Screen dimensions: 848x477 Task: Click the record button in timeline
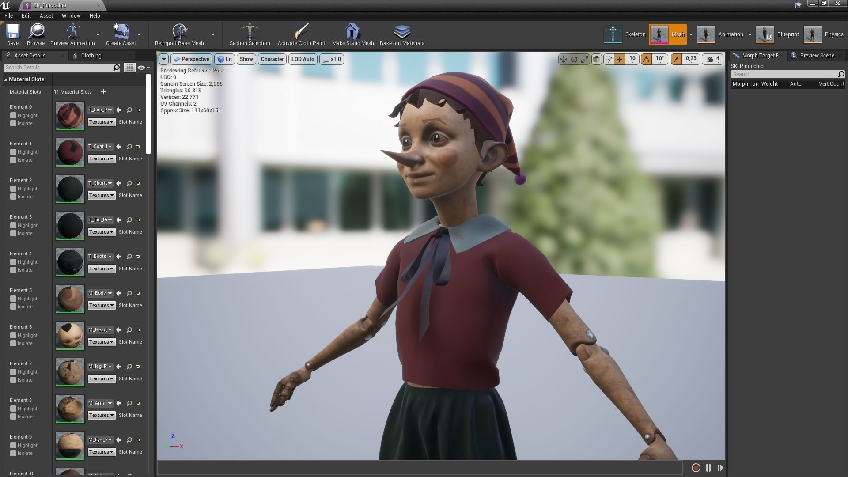pyautogui.click(x=696, y=468)
